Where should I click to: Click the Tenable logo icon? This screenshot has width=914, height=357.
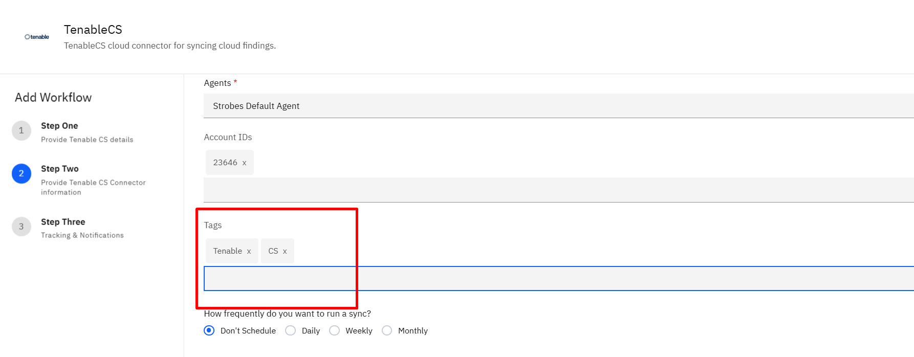pos(37,37)
